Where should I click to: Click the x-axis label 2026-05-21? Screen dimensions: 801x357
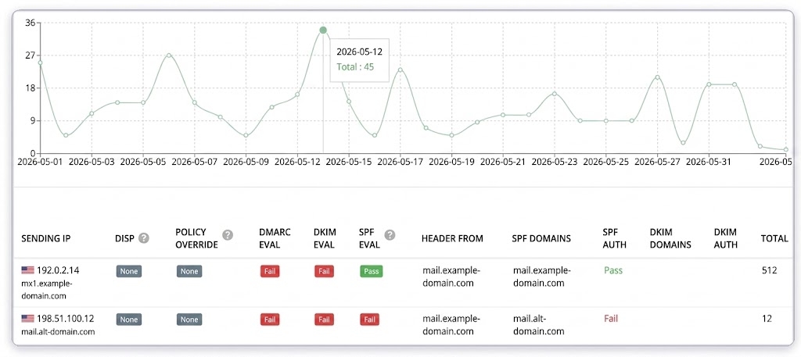click(503, 162)
